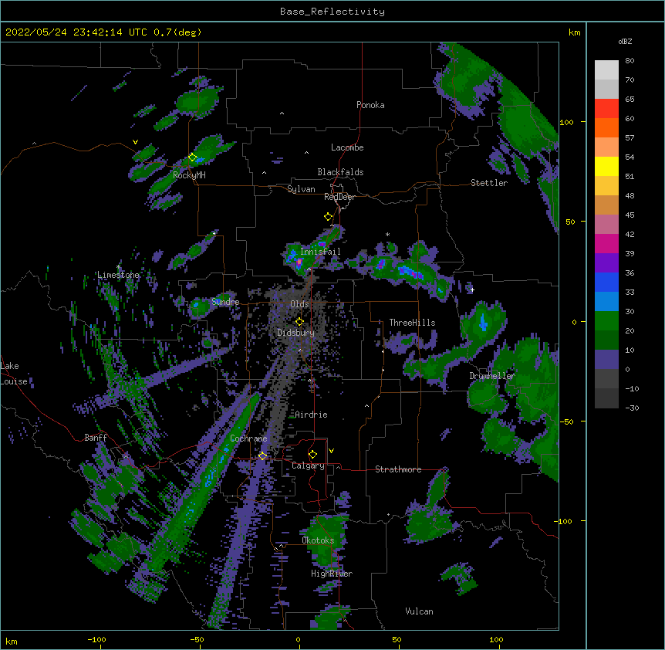Click the yellow diamond marker below RedDeer

[x=328, y=217]
